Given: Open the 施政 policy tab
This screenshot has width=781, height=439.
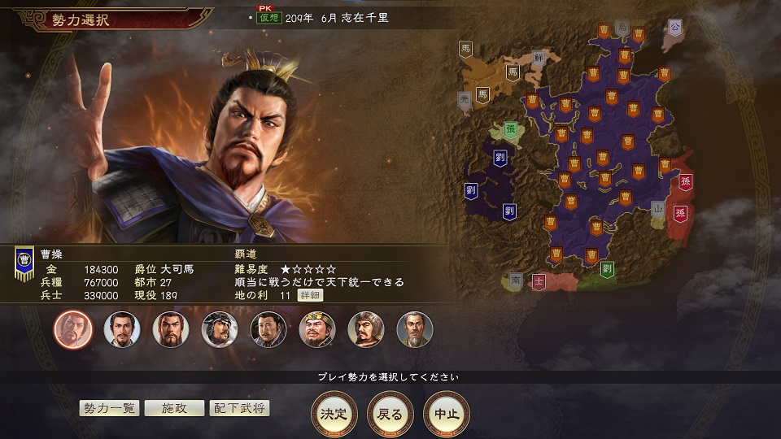Looking at the screenshot, I should [x=174, y=408].
